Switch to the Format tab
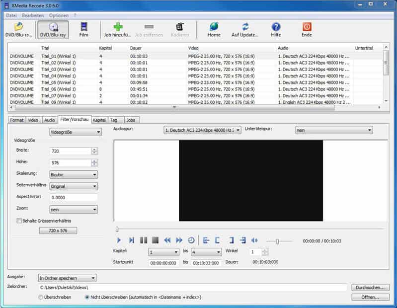 click(x=17, y=120)
